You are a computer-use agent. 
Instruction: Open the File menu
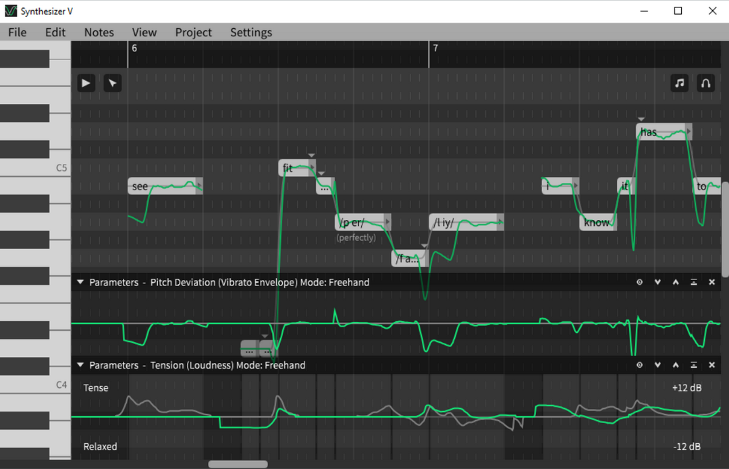[x=18, y=32]
